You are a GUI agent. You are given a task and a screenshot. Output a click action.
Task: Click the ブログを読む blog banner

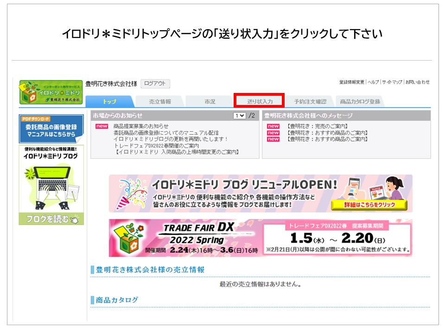pos(51,185)
